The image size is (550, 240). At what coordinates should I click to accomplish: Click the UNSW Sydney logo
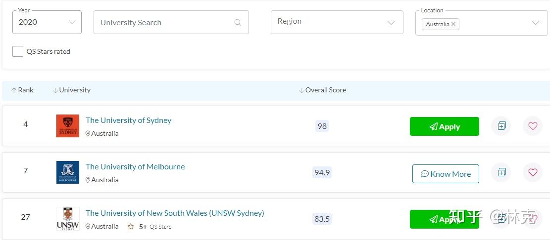(x=68, y=219)
